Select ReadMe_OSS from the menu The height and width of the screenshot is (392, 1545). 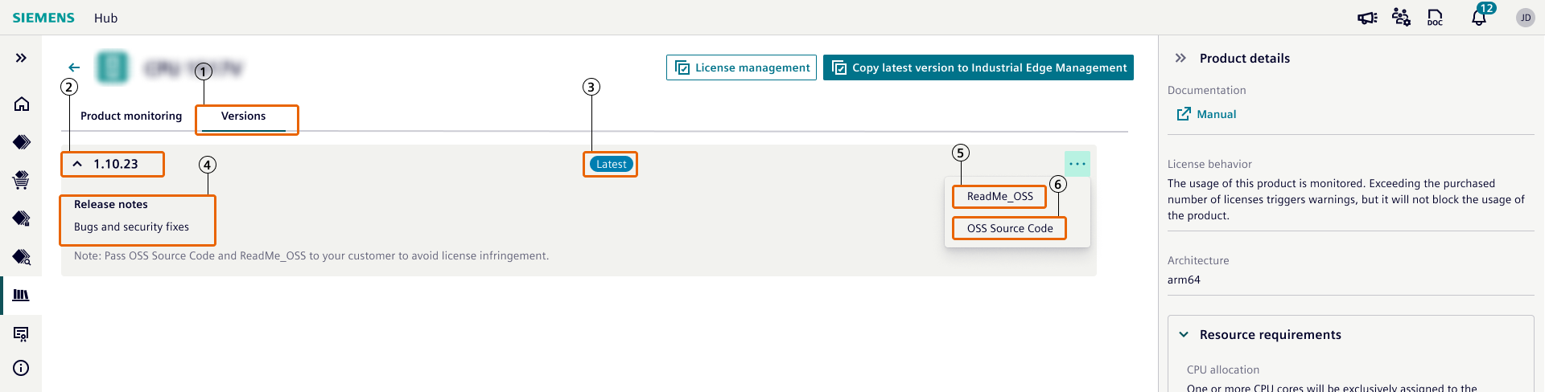coord(999,196)
